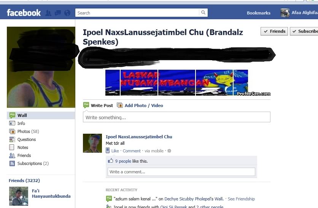Open friend requests icon in header

coord(48,13)
